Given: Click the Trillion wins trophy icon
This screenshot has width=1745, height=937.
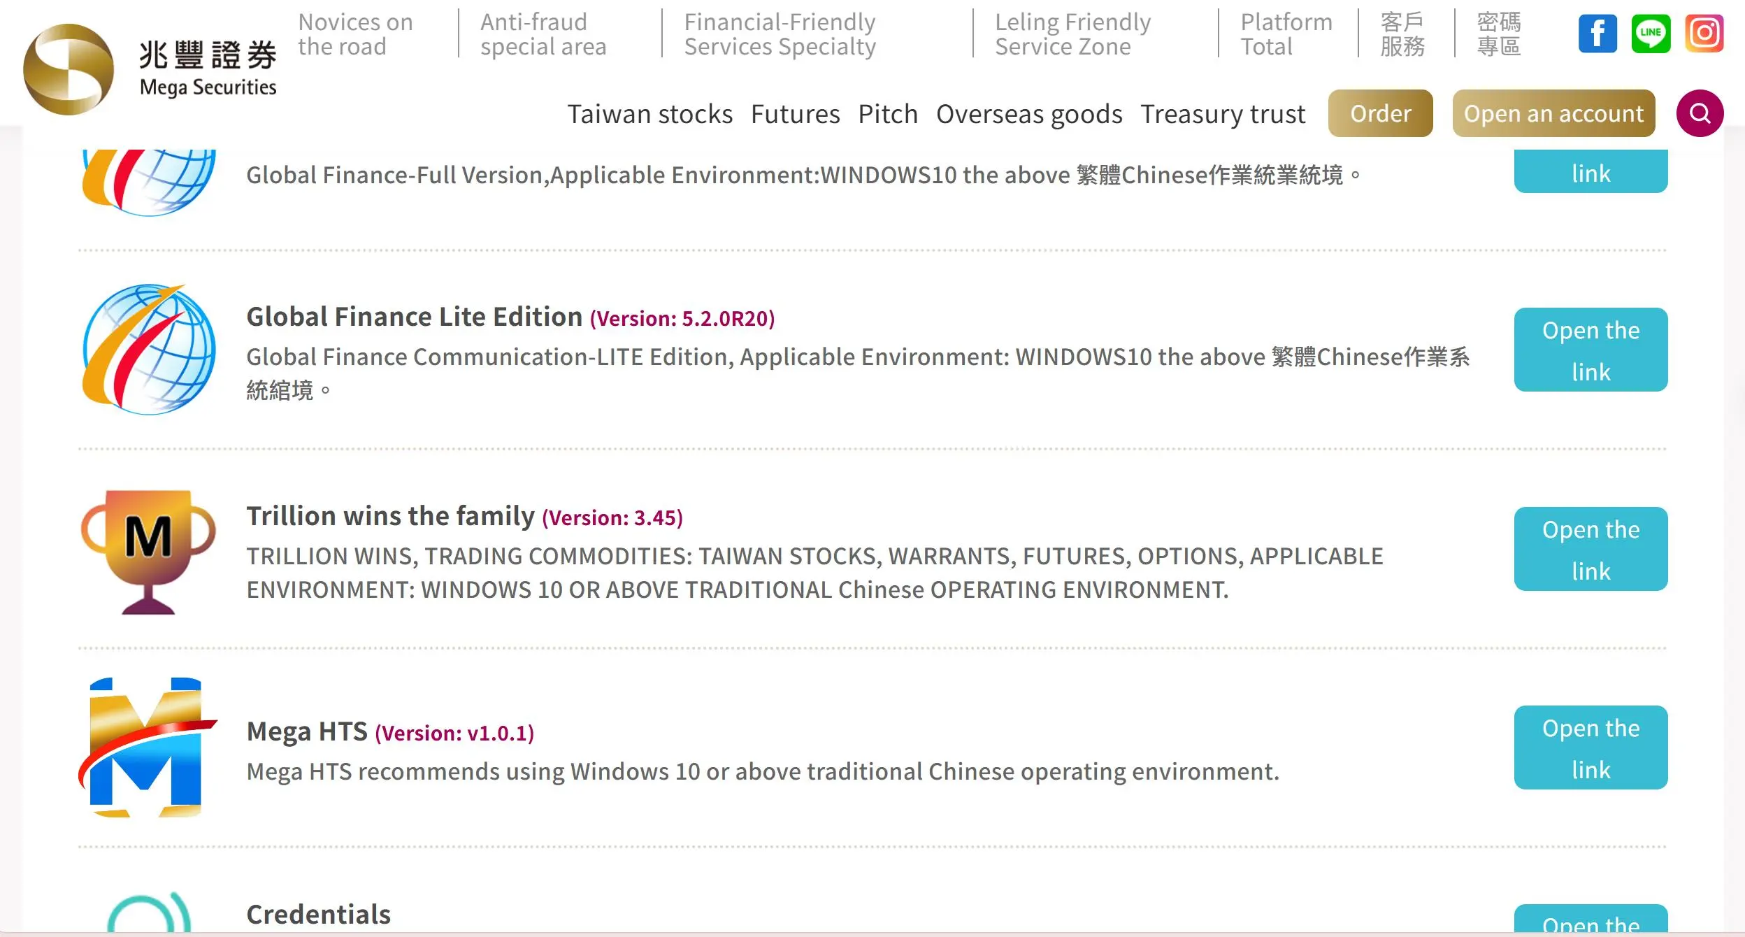Looking at the screenshot, I should pyautogui.click(x=148, y=552).
